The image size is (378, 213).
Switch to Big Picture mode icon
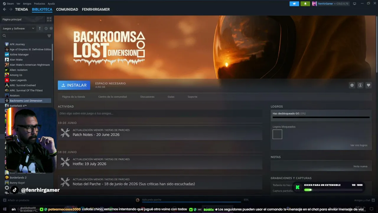click(x=355, y=4)
